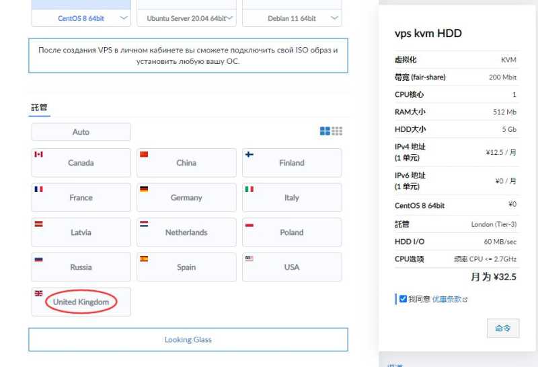538x367 pixels.
Task: Click the USA flag icon
Action: pyautogui.click(x=249, y=259)
